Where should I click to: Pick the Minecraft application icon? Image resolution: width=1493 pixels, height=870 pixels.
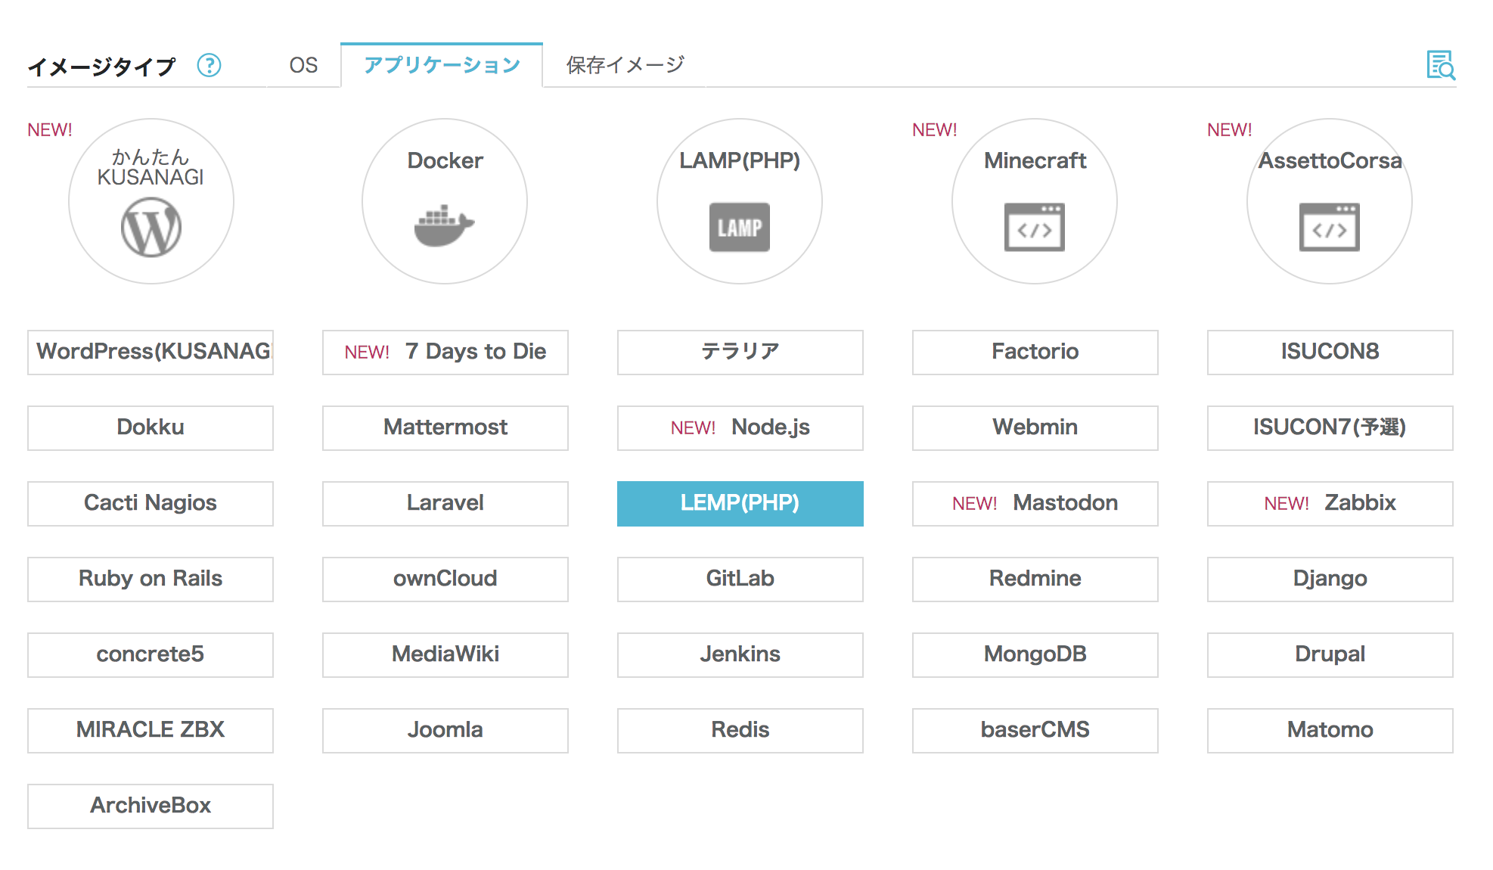(1035, 202)
